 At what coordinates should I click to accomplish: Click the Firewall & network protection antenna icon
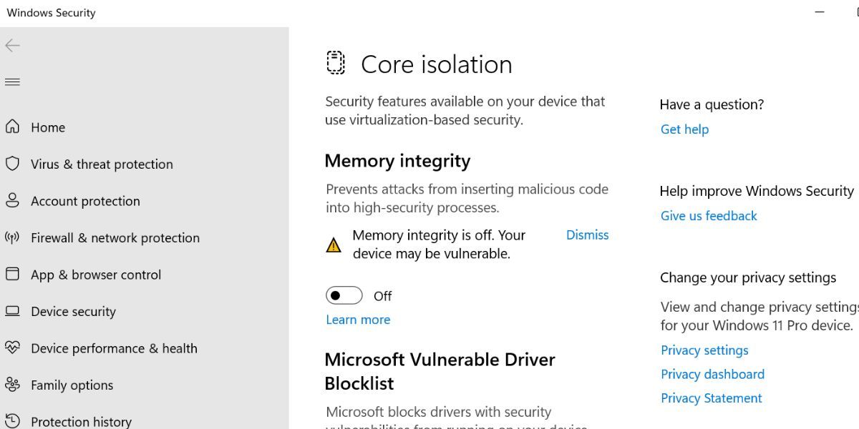click(x=12, y=237)
